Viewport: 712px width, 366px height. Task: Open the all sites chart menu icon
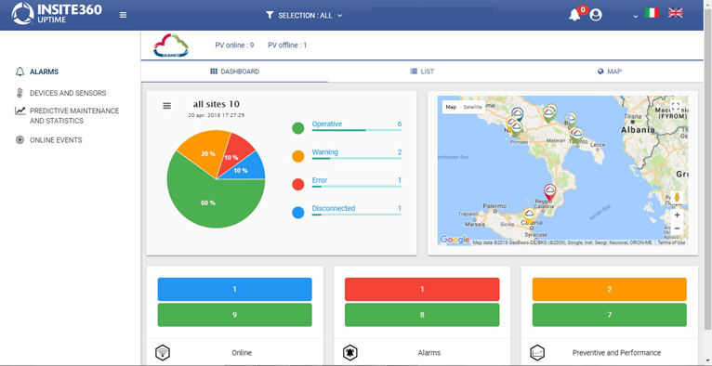pyautogui.click(x=167, y=106)
